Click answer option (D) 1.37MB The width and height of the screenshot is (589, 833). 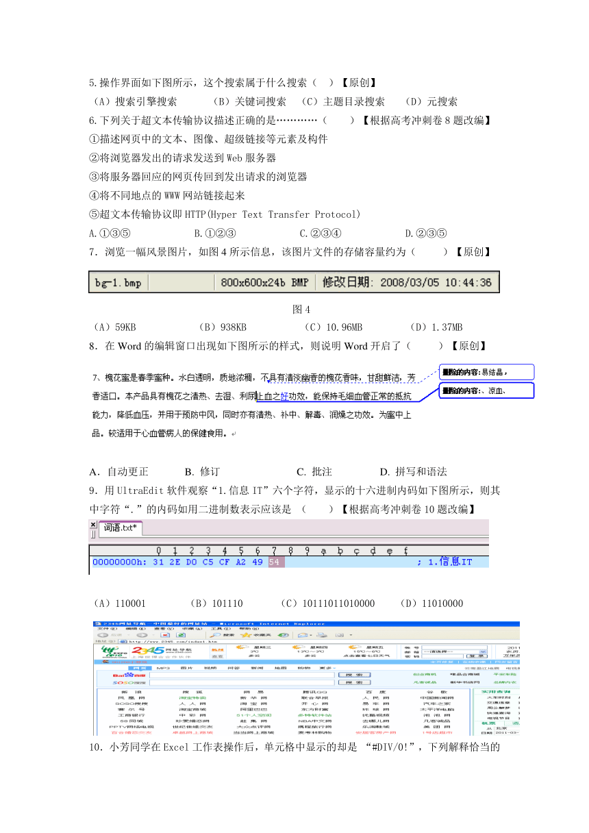pyautogui.click(x=436, y=327)
